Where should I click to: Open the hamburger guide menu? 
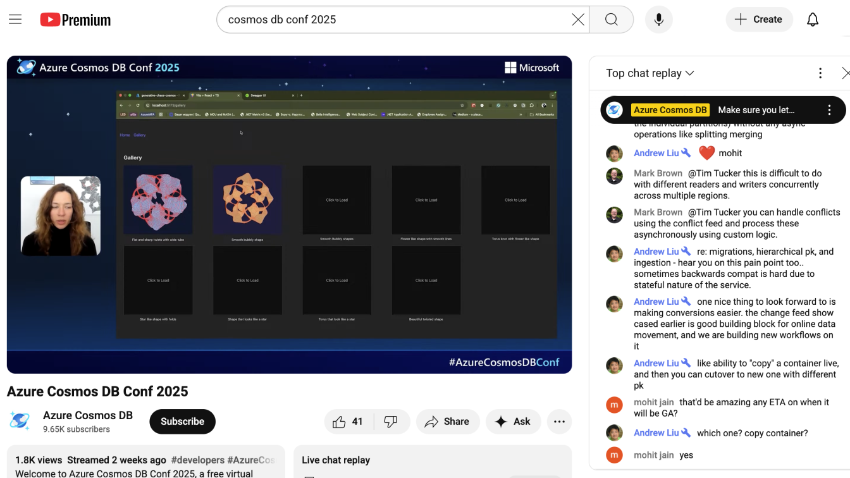(x=15, y=19)
